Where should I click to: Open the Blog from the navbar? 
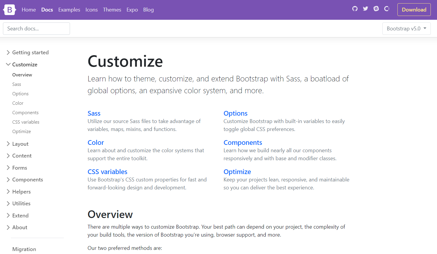pyautogui.click(x=148, y=9)
